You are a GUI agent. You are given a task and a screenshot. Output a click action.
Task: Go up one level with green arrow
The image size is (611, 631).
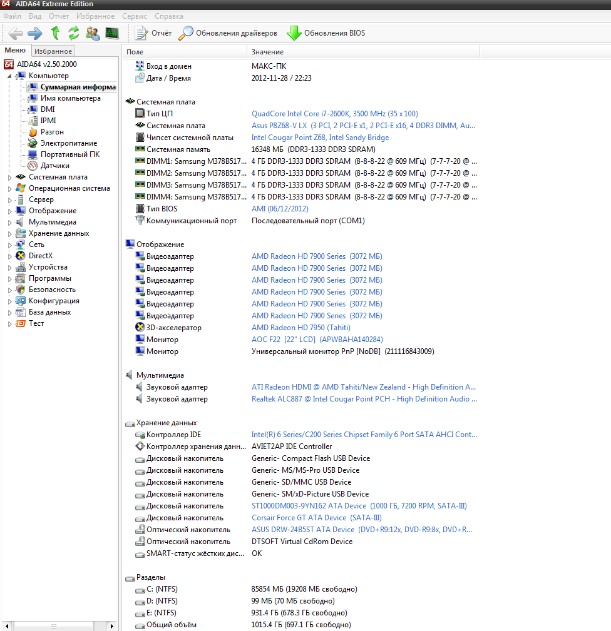click(x=56, y=33)
